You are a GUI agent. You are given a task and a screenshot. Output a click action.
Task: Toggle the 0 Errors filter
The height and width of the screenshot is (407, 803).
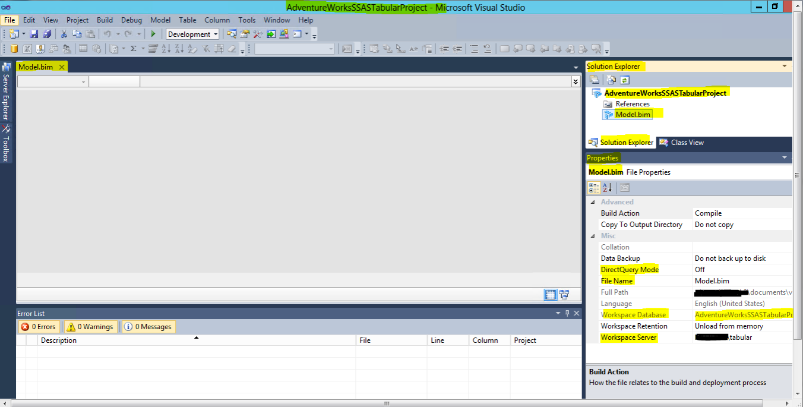point(39,327)
